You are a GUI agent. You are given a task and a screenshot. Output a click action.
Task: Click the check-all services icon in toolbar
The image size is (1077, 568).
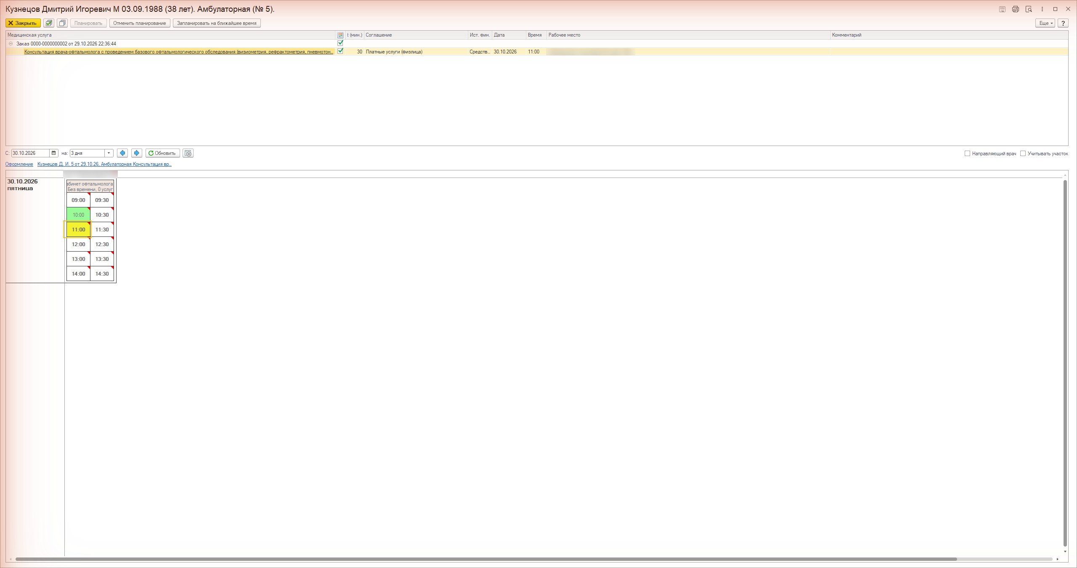click(49, 23)
